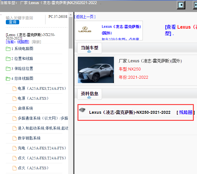Click the [刷新] refresh link
Viewport: 197px width, 174px height.
[x=36, y=42]
